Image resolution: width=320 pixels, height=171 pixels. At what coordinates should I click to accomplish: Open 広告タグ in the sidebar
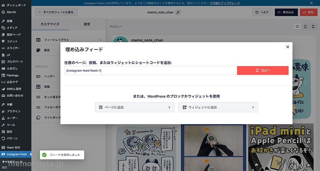[x=16, y=82]
